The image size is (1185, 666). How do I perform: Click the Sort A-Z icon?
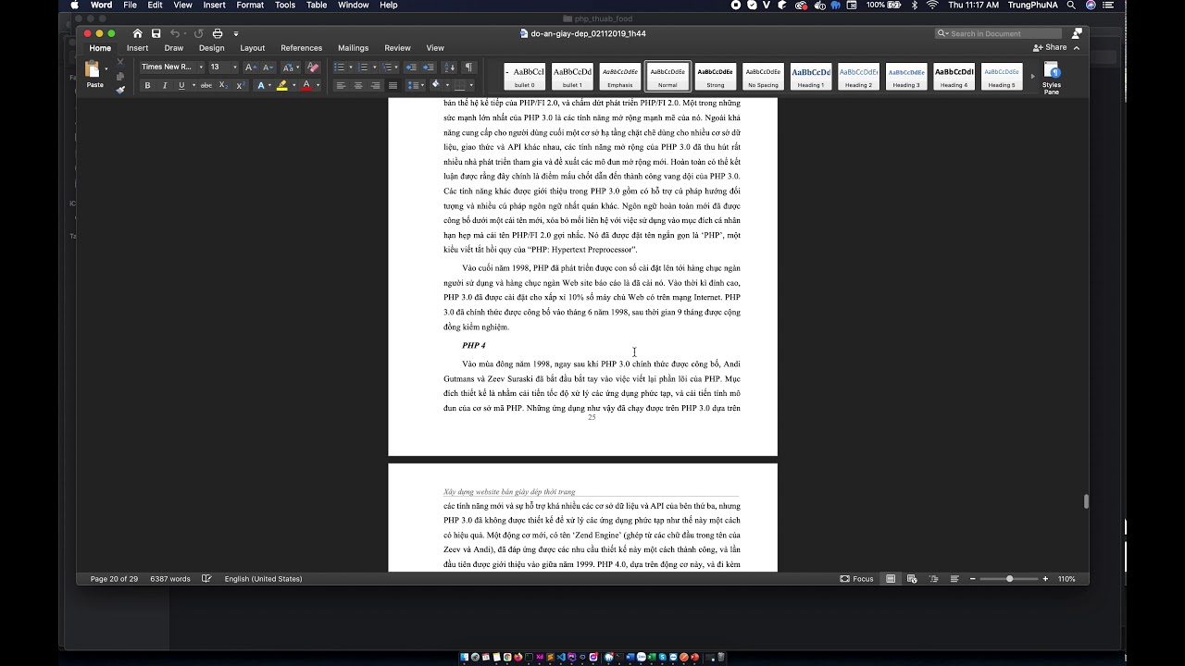(450, 68)
